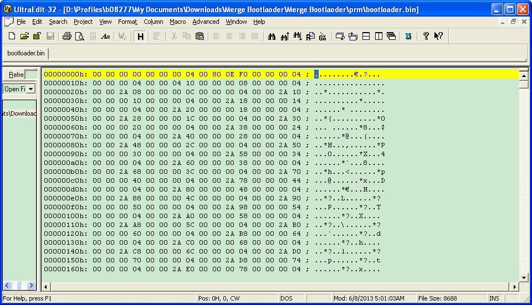Image resolution: width=532 pixels, height=305 pixels.
Task: Click the align right toolbar icon
Action: click(242, 36)
